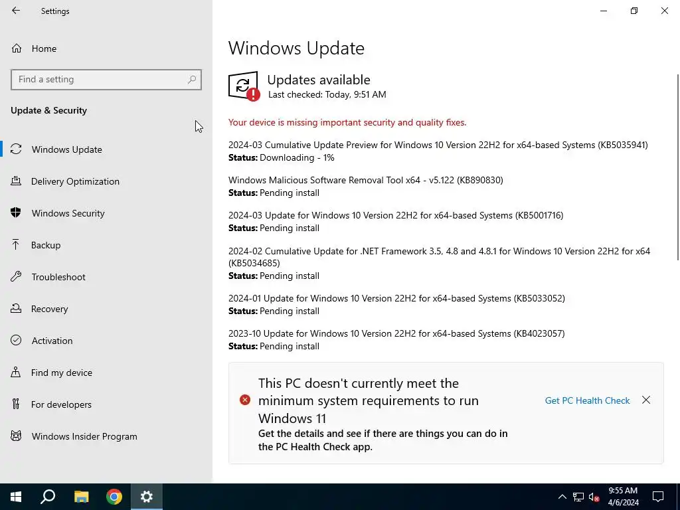Image resolution: width=680 pixels, height=510 pixels.
Task: Click the Windows Update sync icon in sidebar
Action: (16, 149)
